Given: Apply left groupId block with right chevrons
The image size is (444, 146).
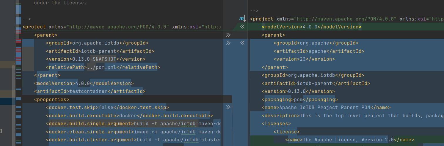Looking at the screenshot, I should (228, 43).
